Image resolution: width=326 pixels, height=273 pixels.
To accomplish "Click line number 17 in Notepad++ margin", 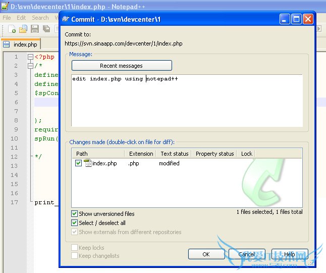I will (x=14, y=202).
